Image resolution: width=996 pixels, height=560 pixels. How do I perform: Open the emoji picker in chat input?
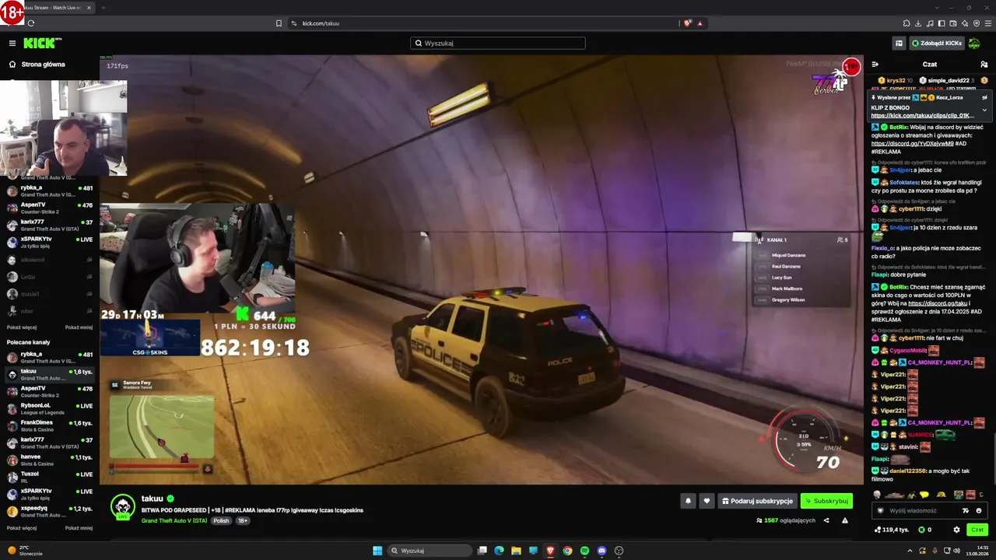pyautogui.click(x=979, y=511)
